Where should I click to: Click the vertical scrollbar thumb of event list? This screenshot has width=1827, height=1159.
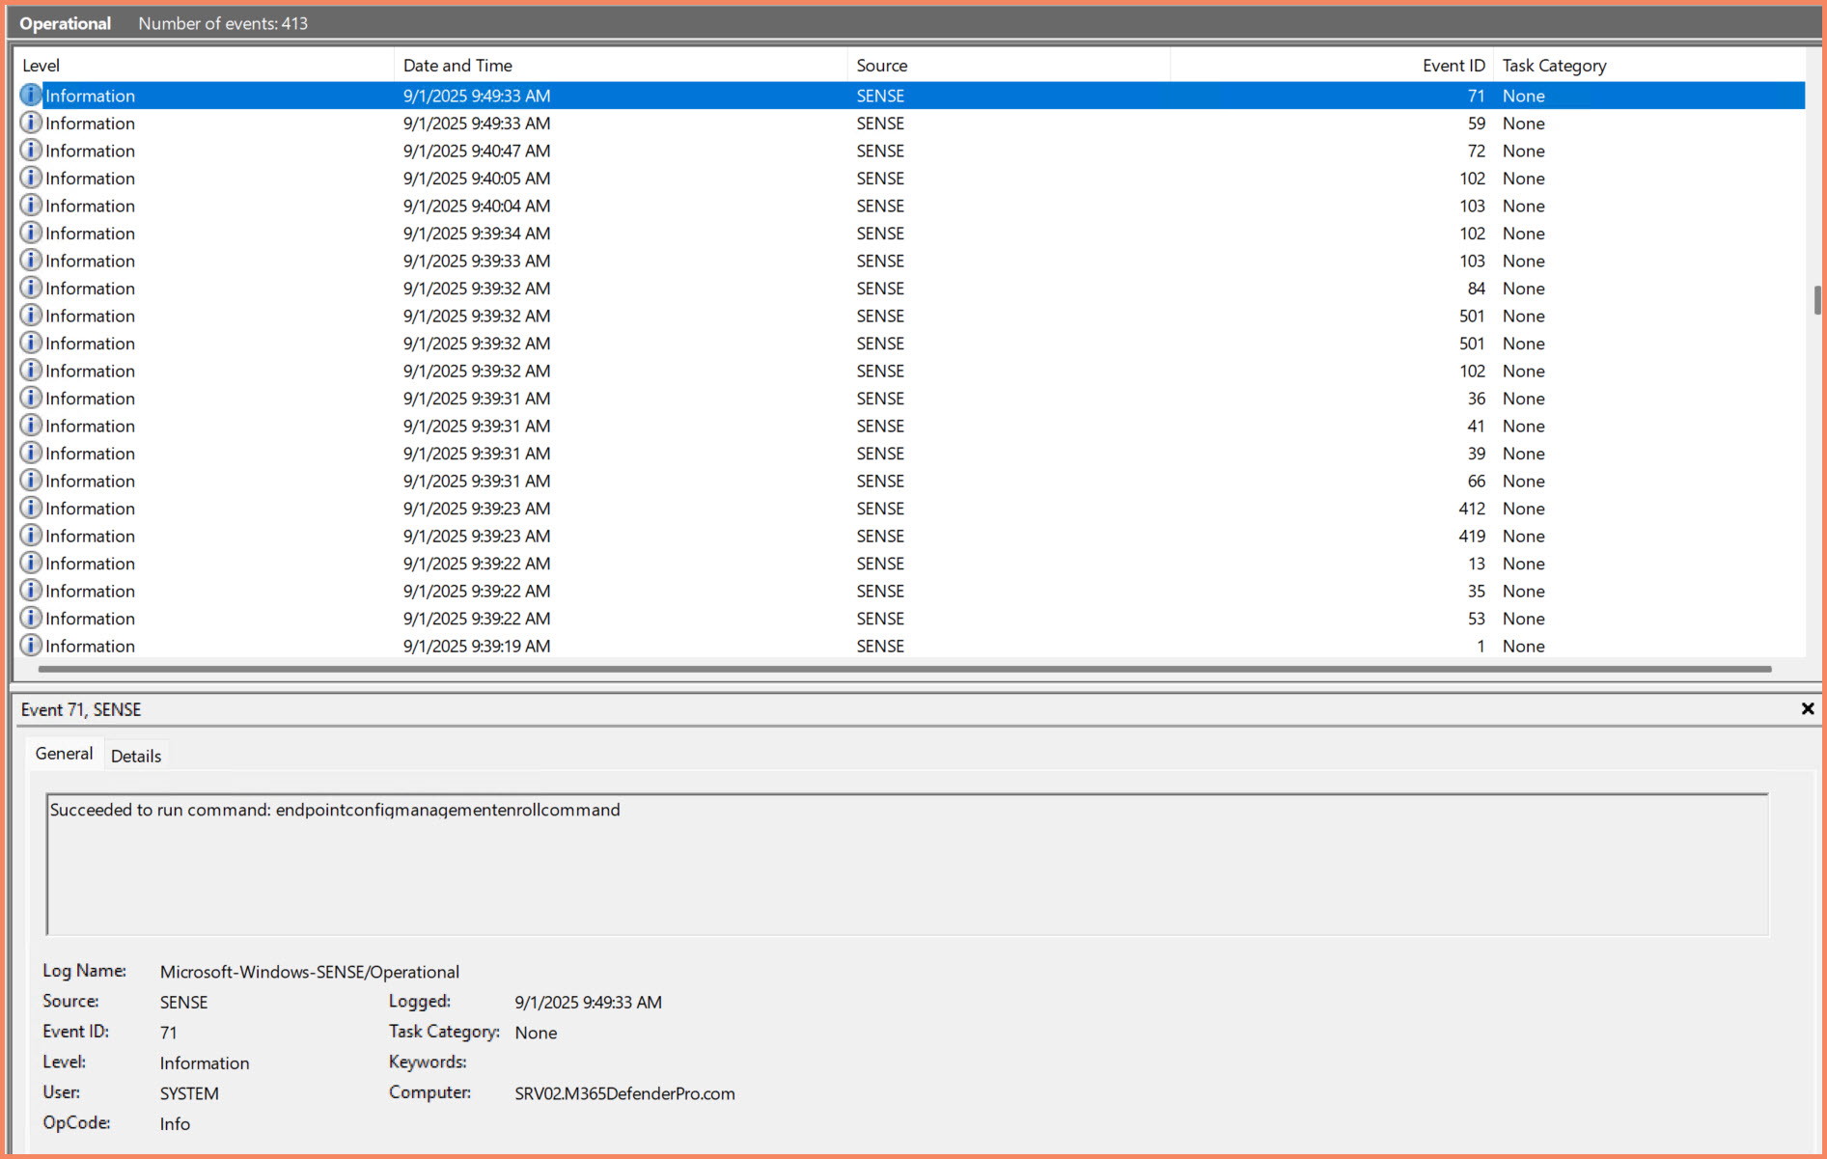click(x=1817, y=300)
